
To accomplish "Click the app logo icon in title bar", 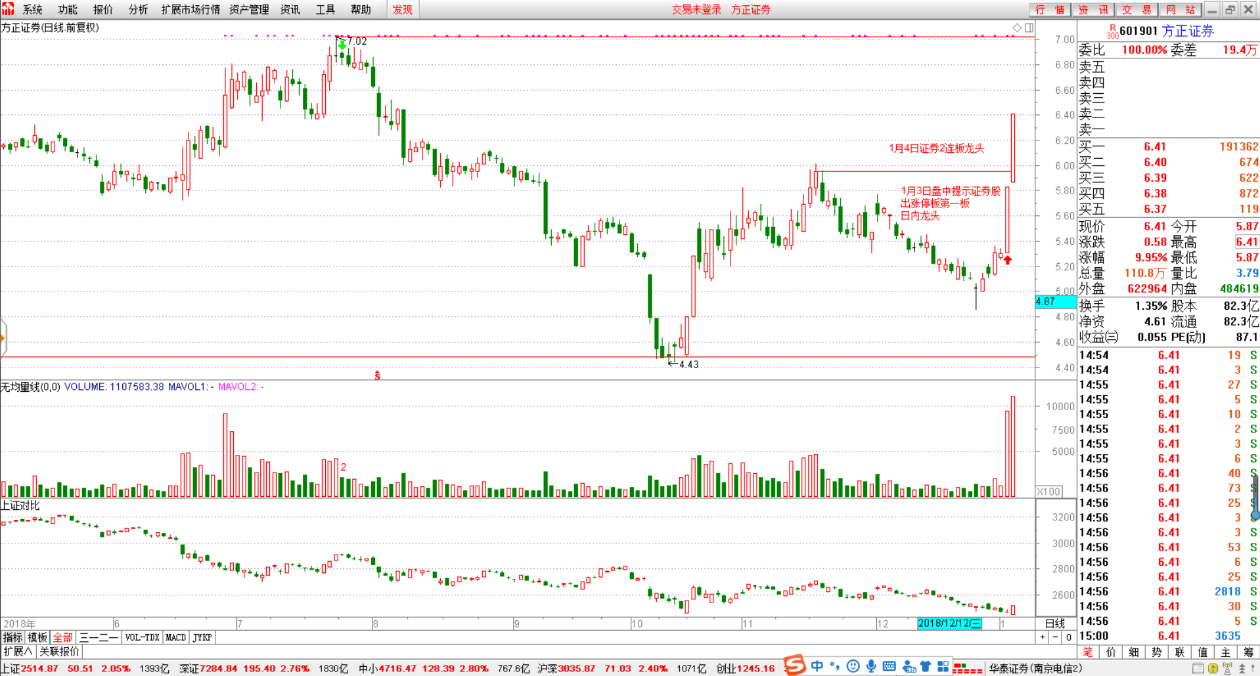I will click(9, 9).
